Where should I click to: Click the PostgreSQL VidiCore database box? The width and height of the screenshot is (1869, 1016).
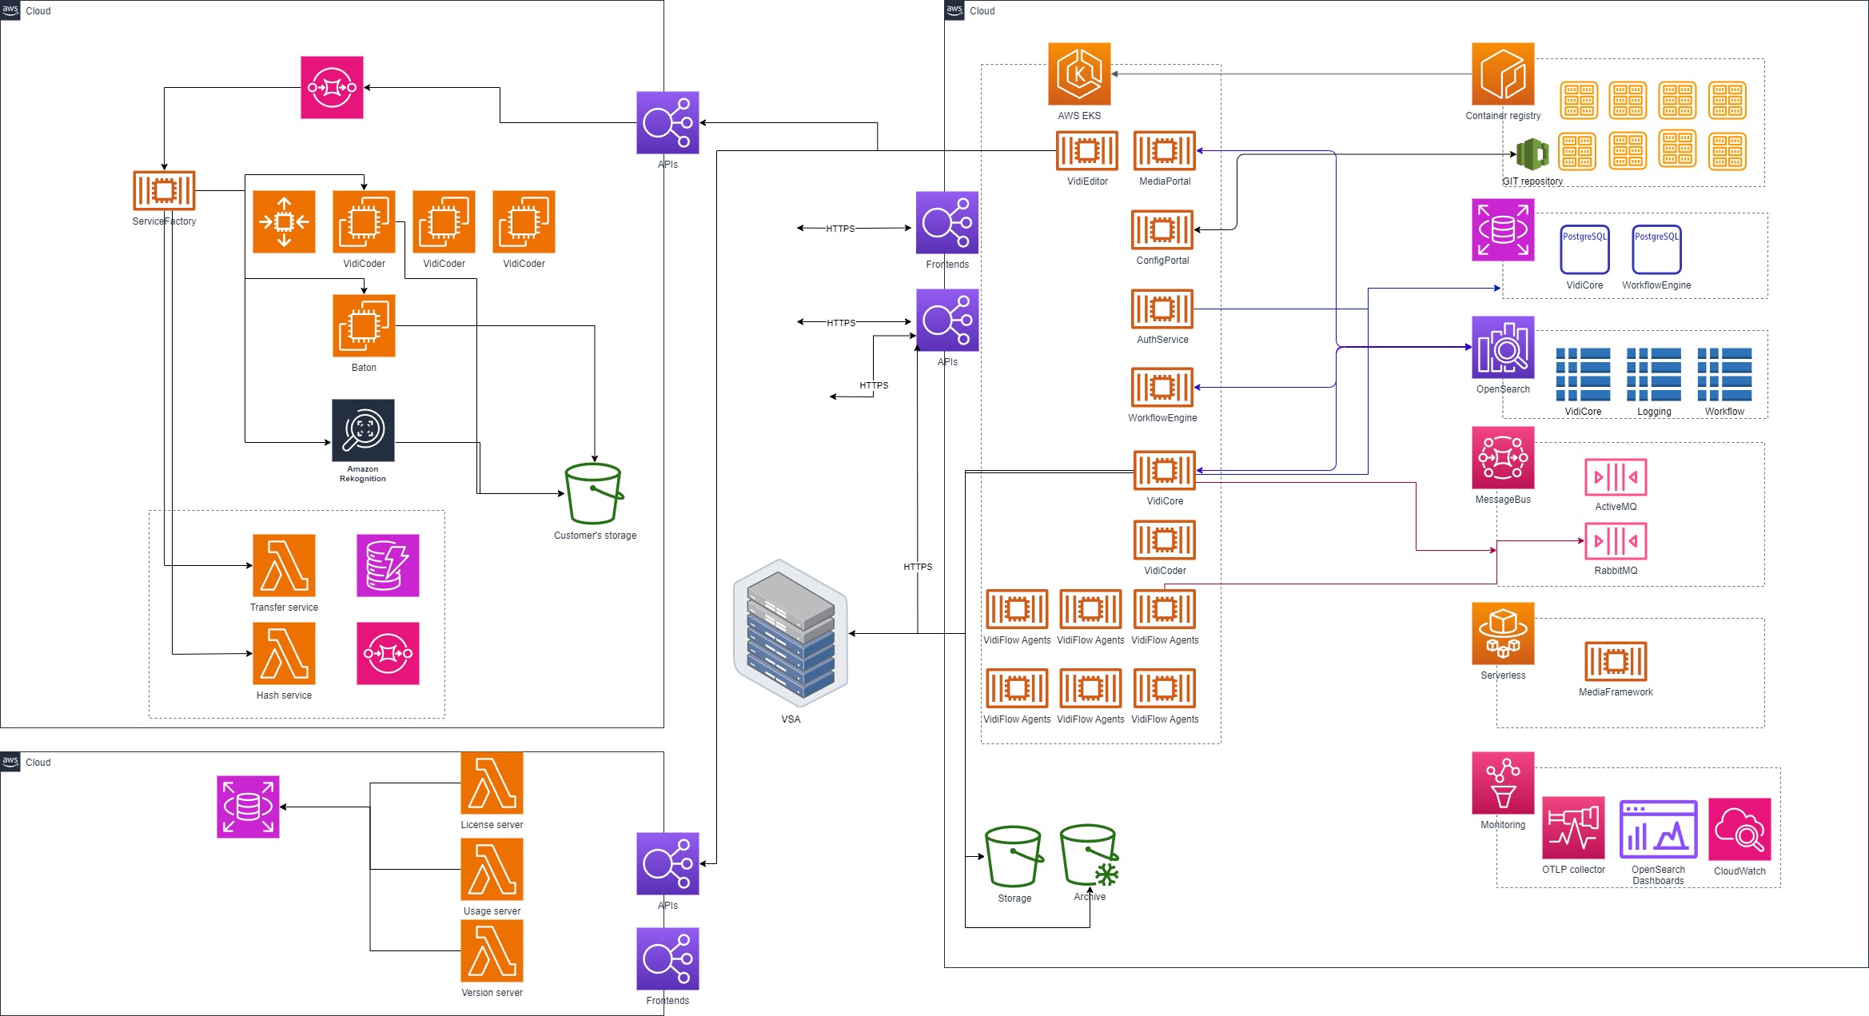tap(1584, 250)
